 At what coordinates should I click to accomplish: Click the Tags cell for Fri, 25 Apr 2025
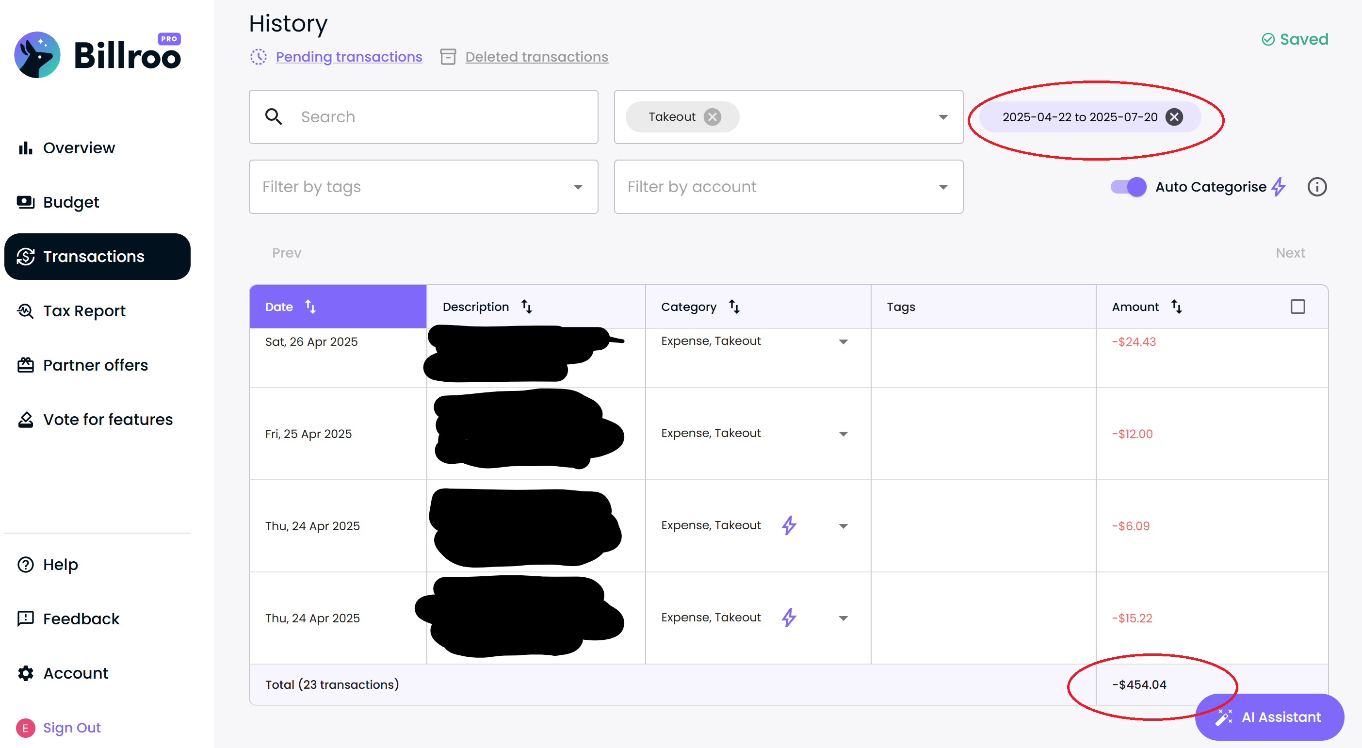(983, 434)
